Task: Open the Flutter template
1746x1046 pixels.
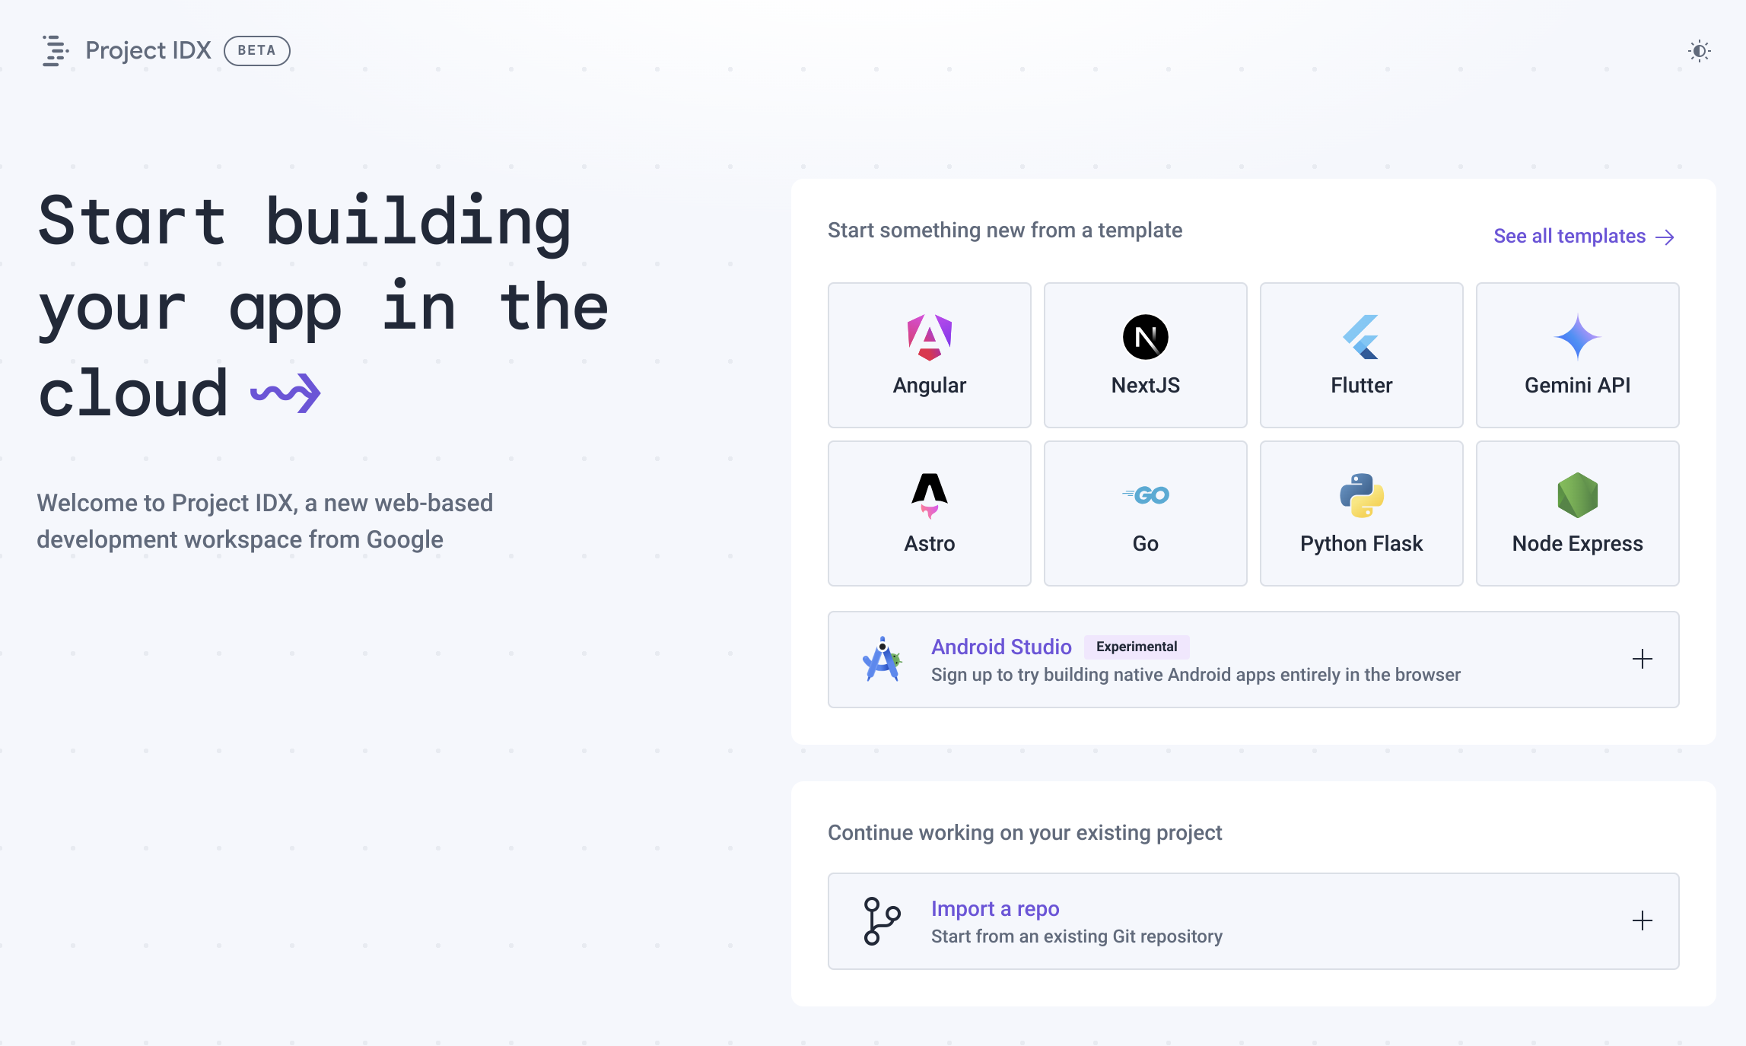Action: click(1360, 354)
